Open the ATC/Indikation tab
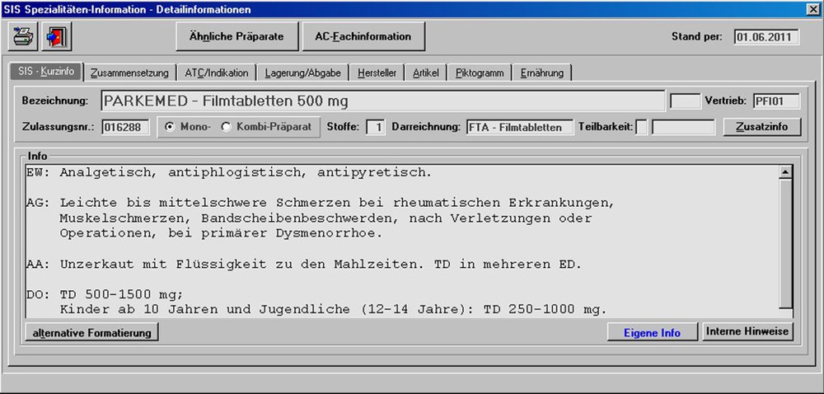 pos(217,73)
